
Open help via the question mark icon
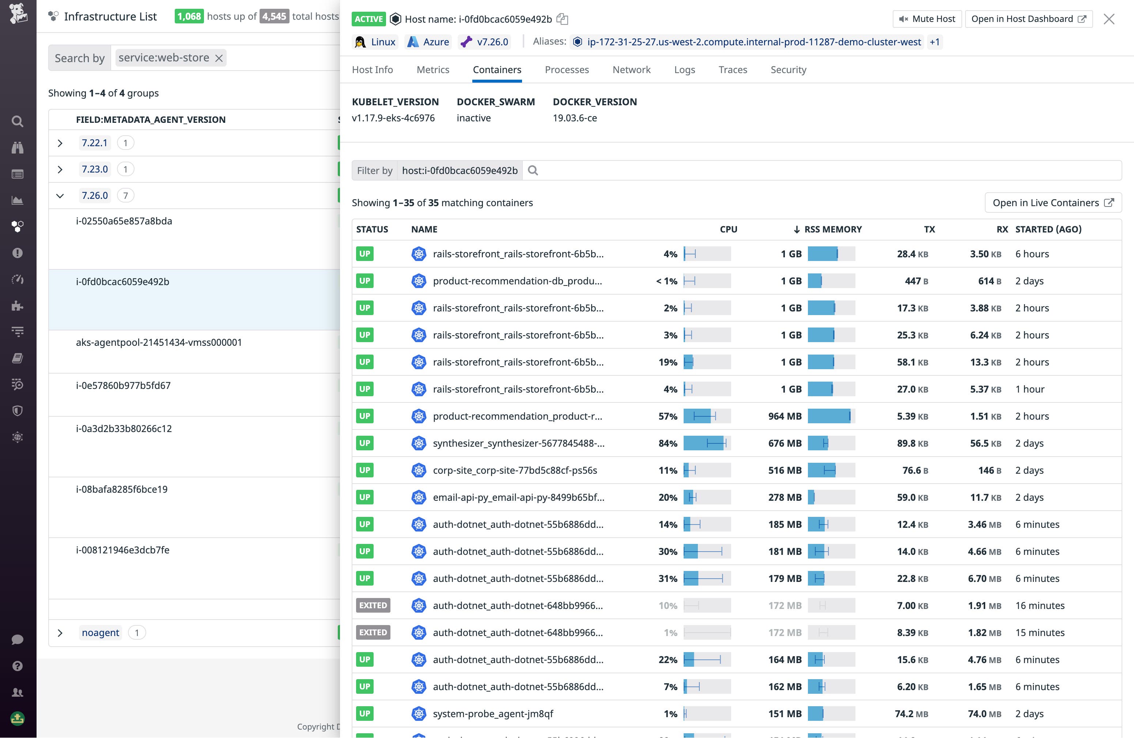pyautogui.click(x=18, y=666)
